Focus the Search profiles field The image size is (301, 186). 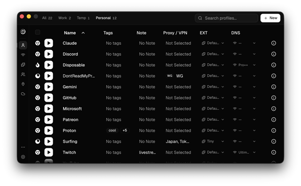[x=226, y=18]
